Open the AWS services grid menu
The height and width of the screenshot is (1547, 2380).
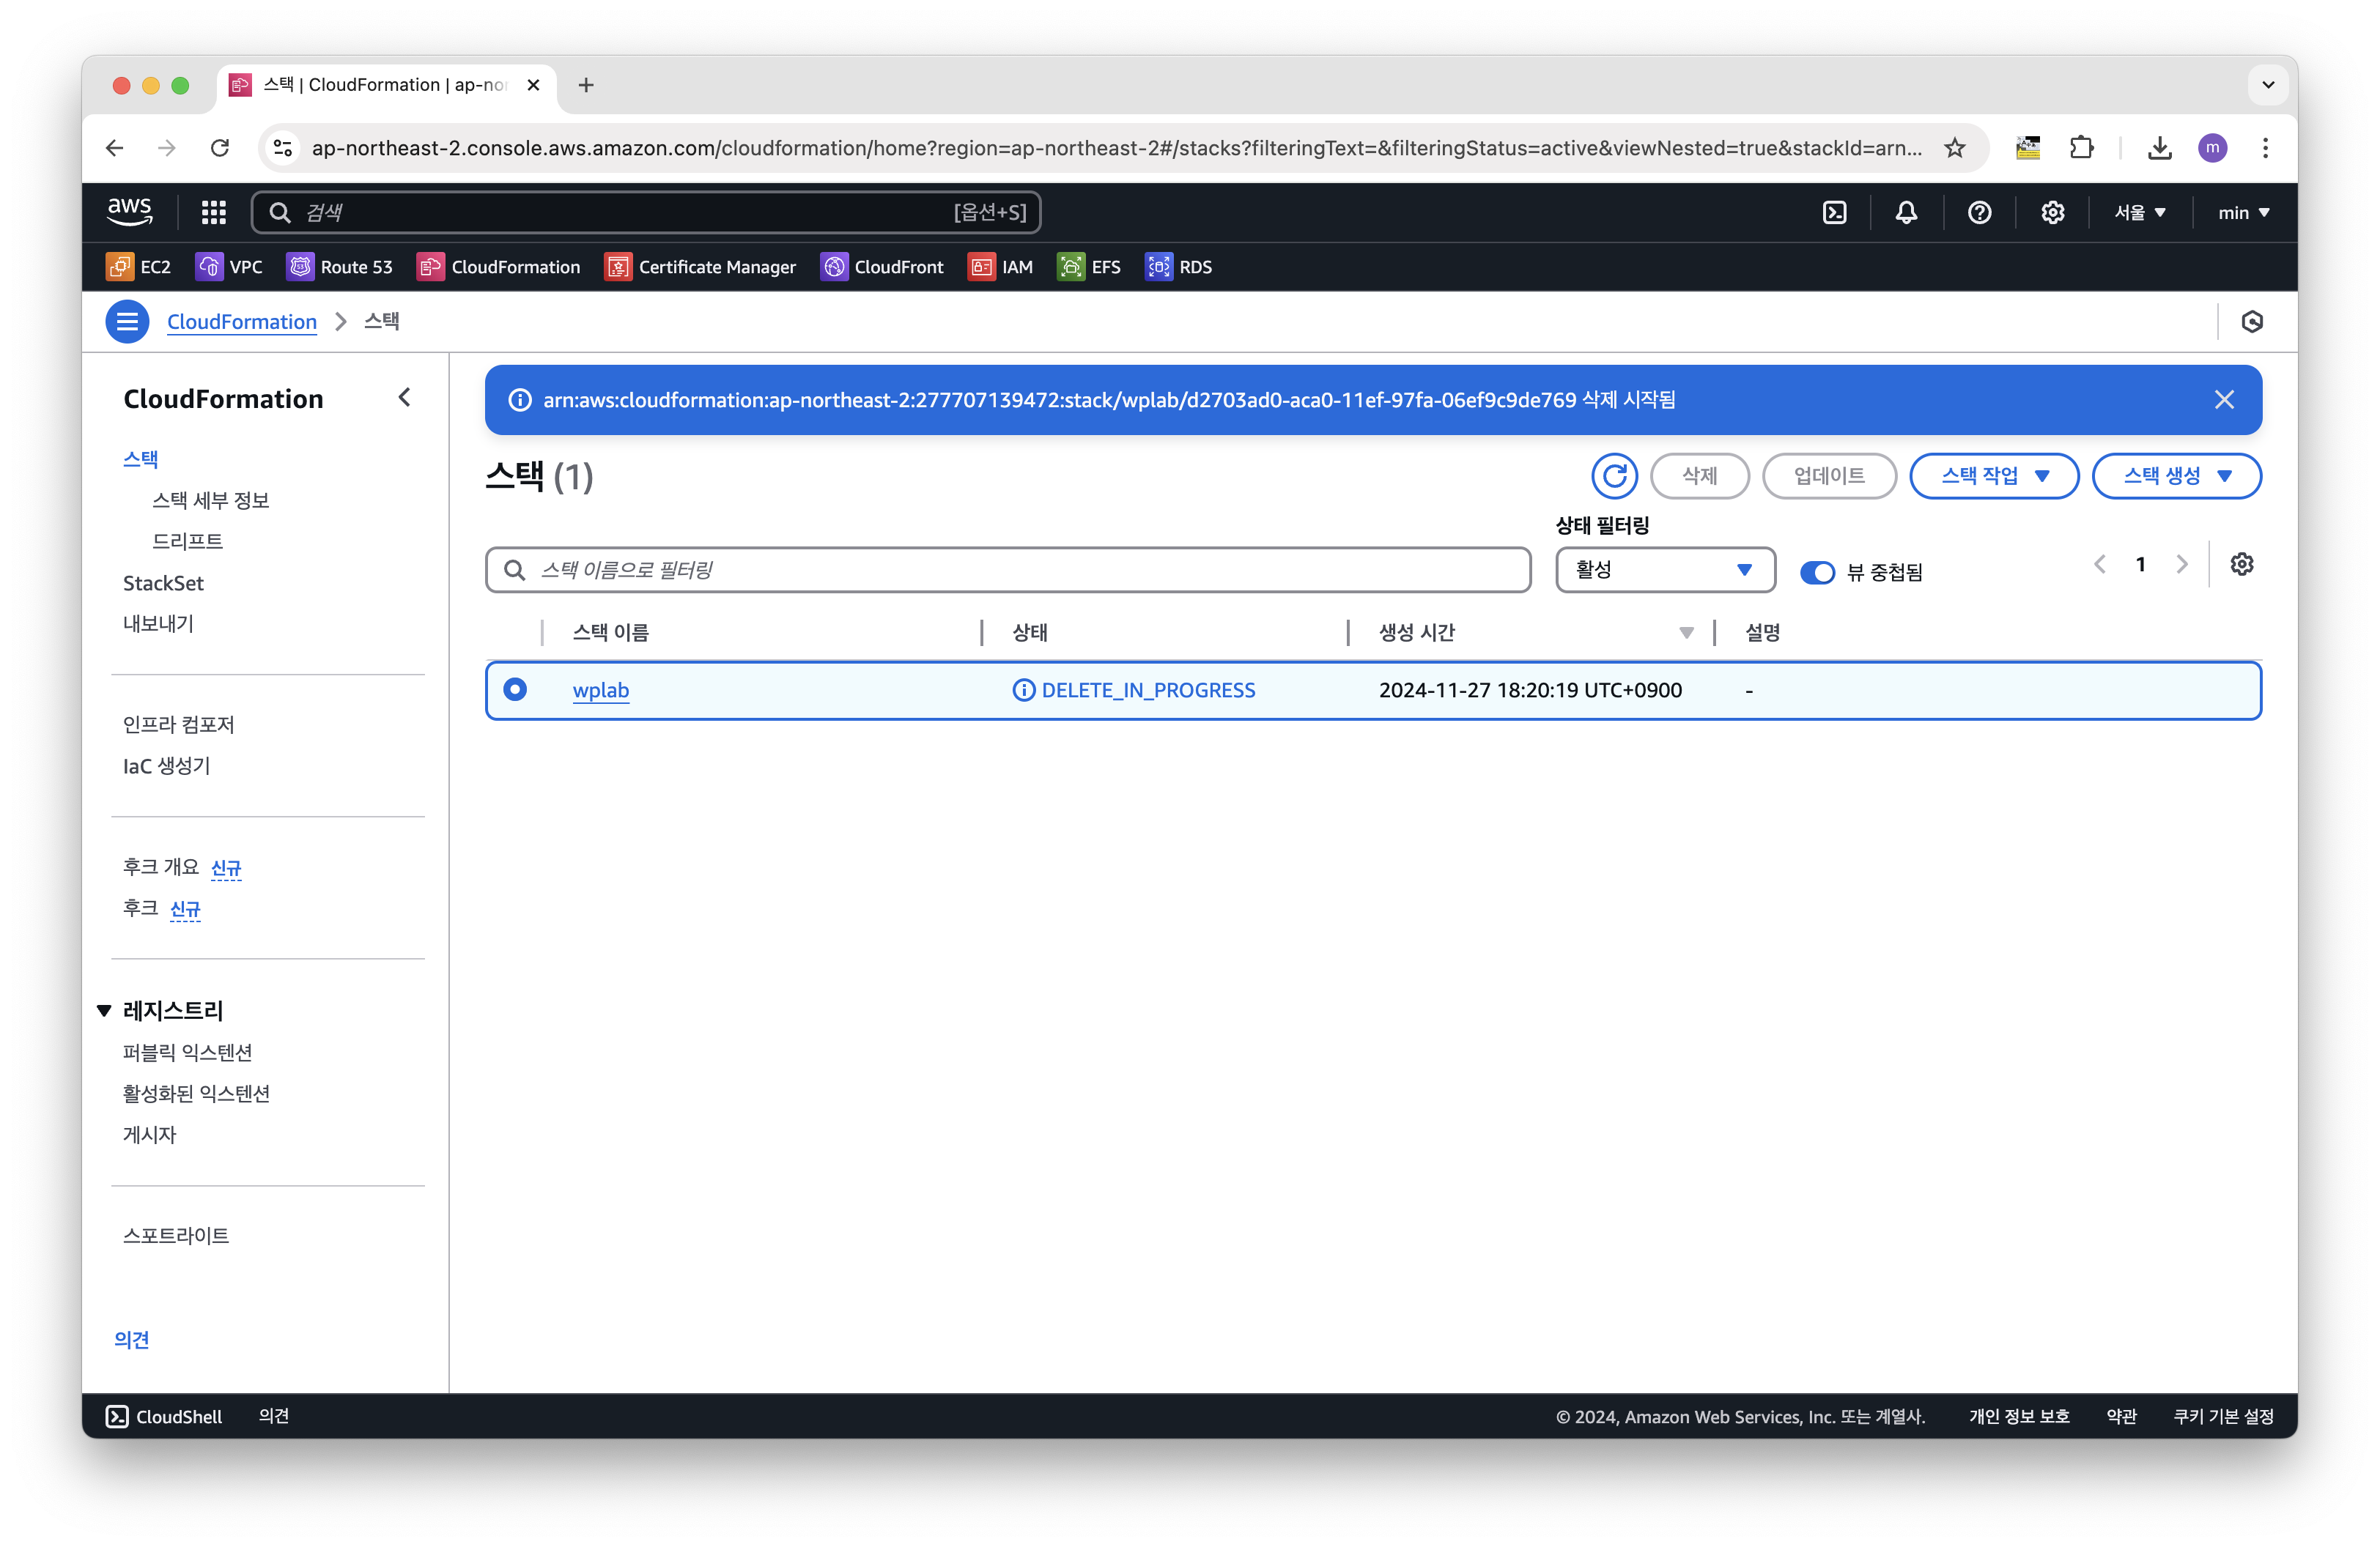[x=214, y=213]
